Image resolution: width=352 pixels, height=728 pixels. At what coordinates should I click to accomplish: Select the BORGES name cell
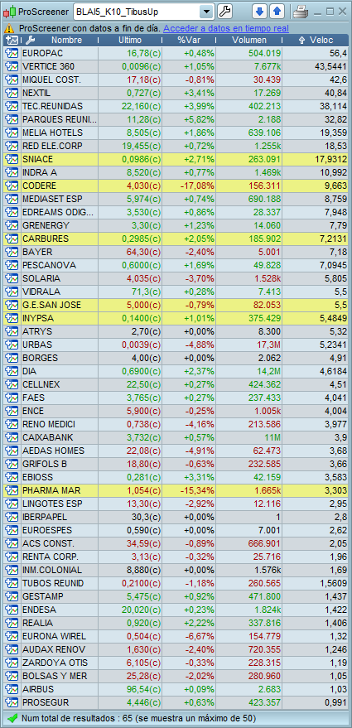tap(60, 358)
